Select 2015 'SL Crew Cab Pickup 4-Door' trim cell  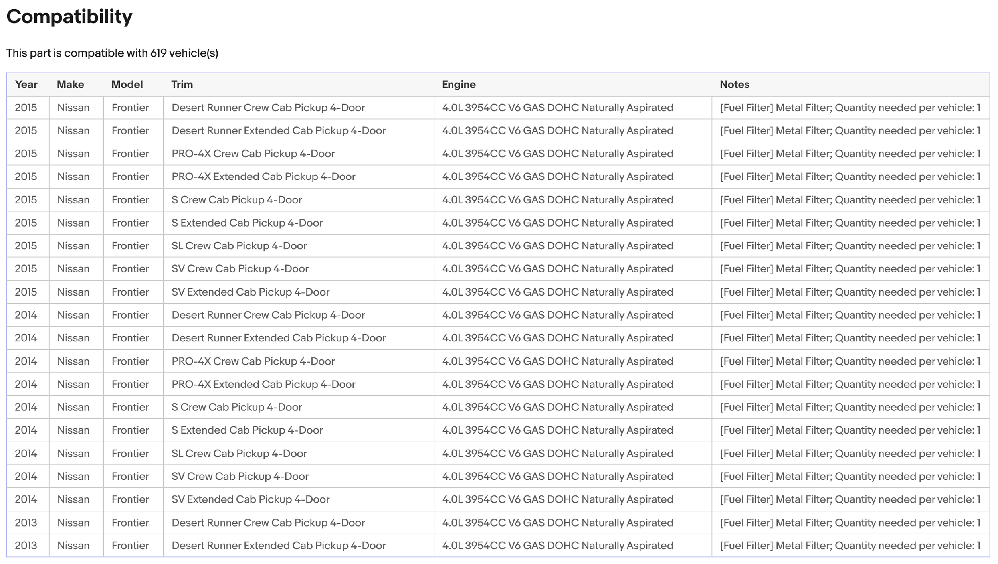tap(299, 246)
